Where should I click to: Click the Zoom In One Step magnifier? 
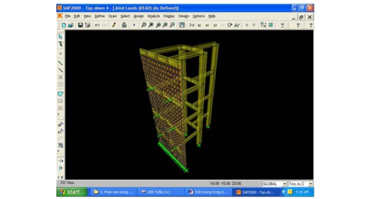165,25
